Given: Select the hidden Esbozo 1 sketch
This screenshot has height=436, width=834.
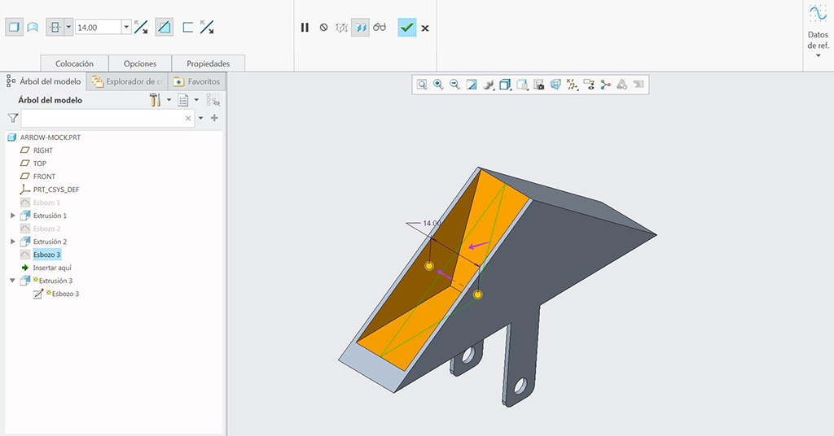Looking at the screenshot, I should click(x=46, y=203).
